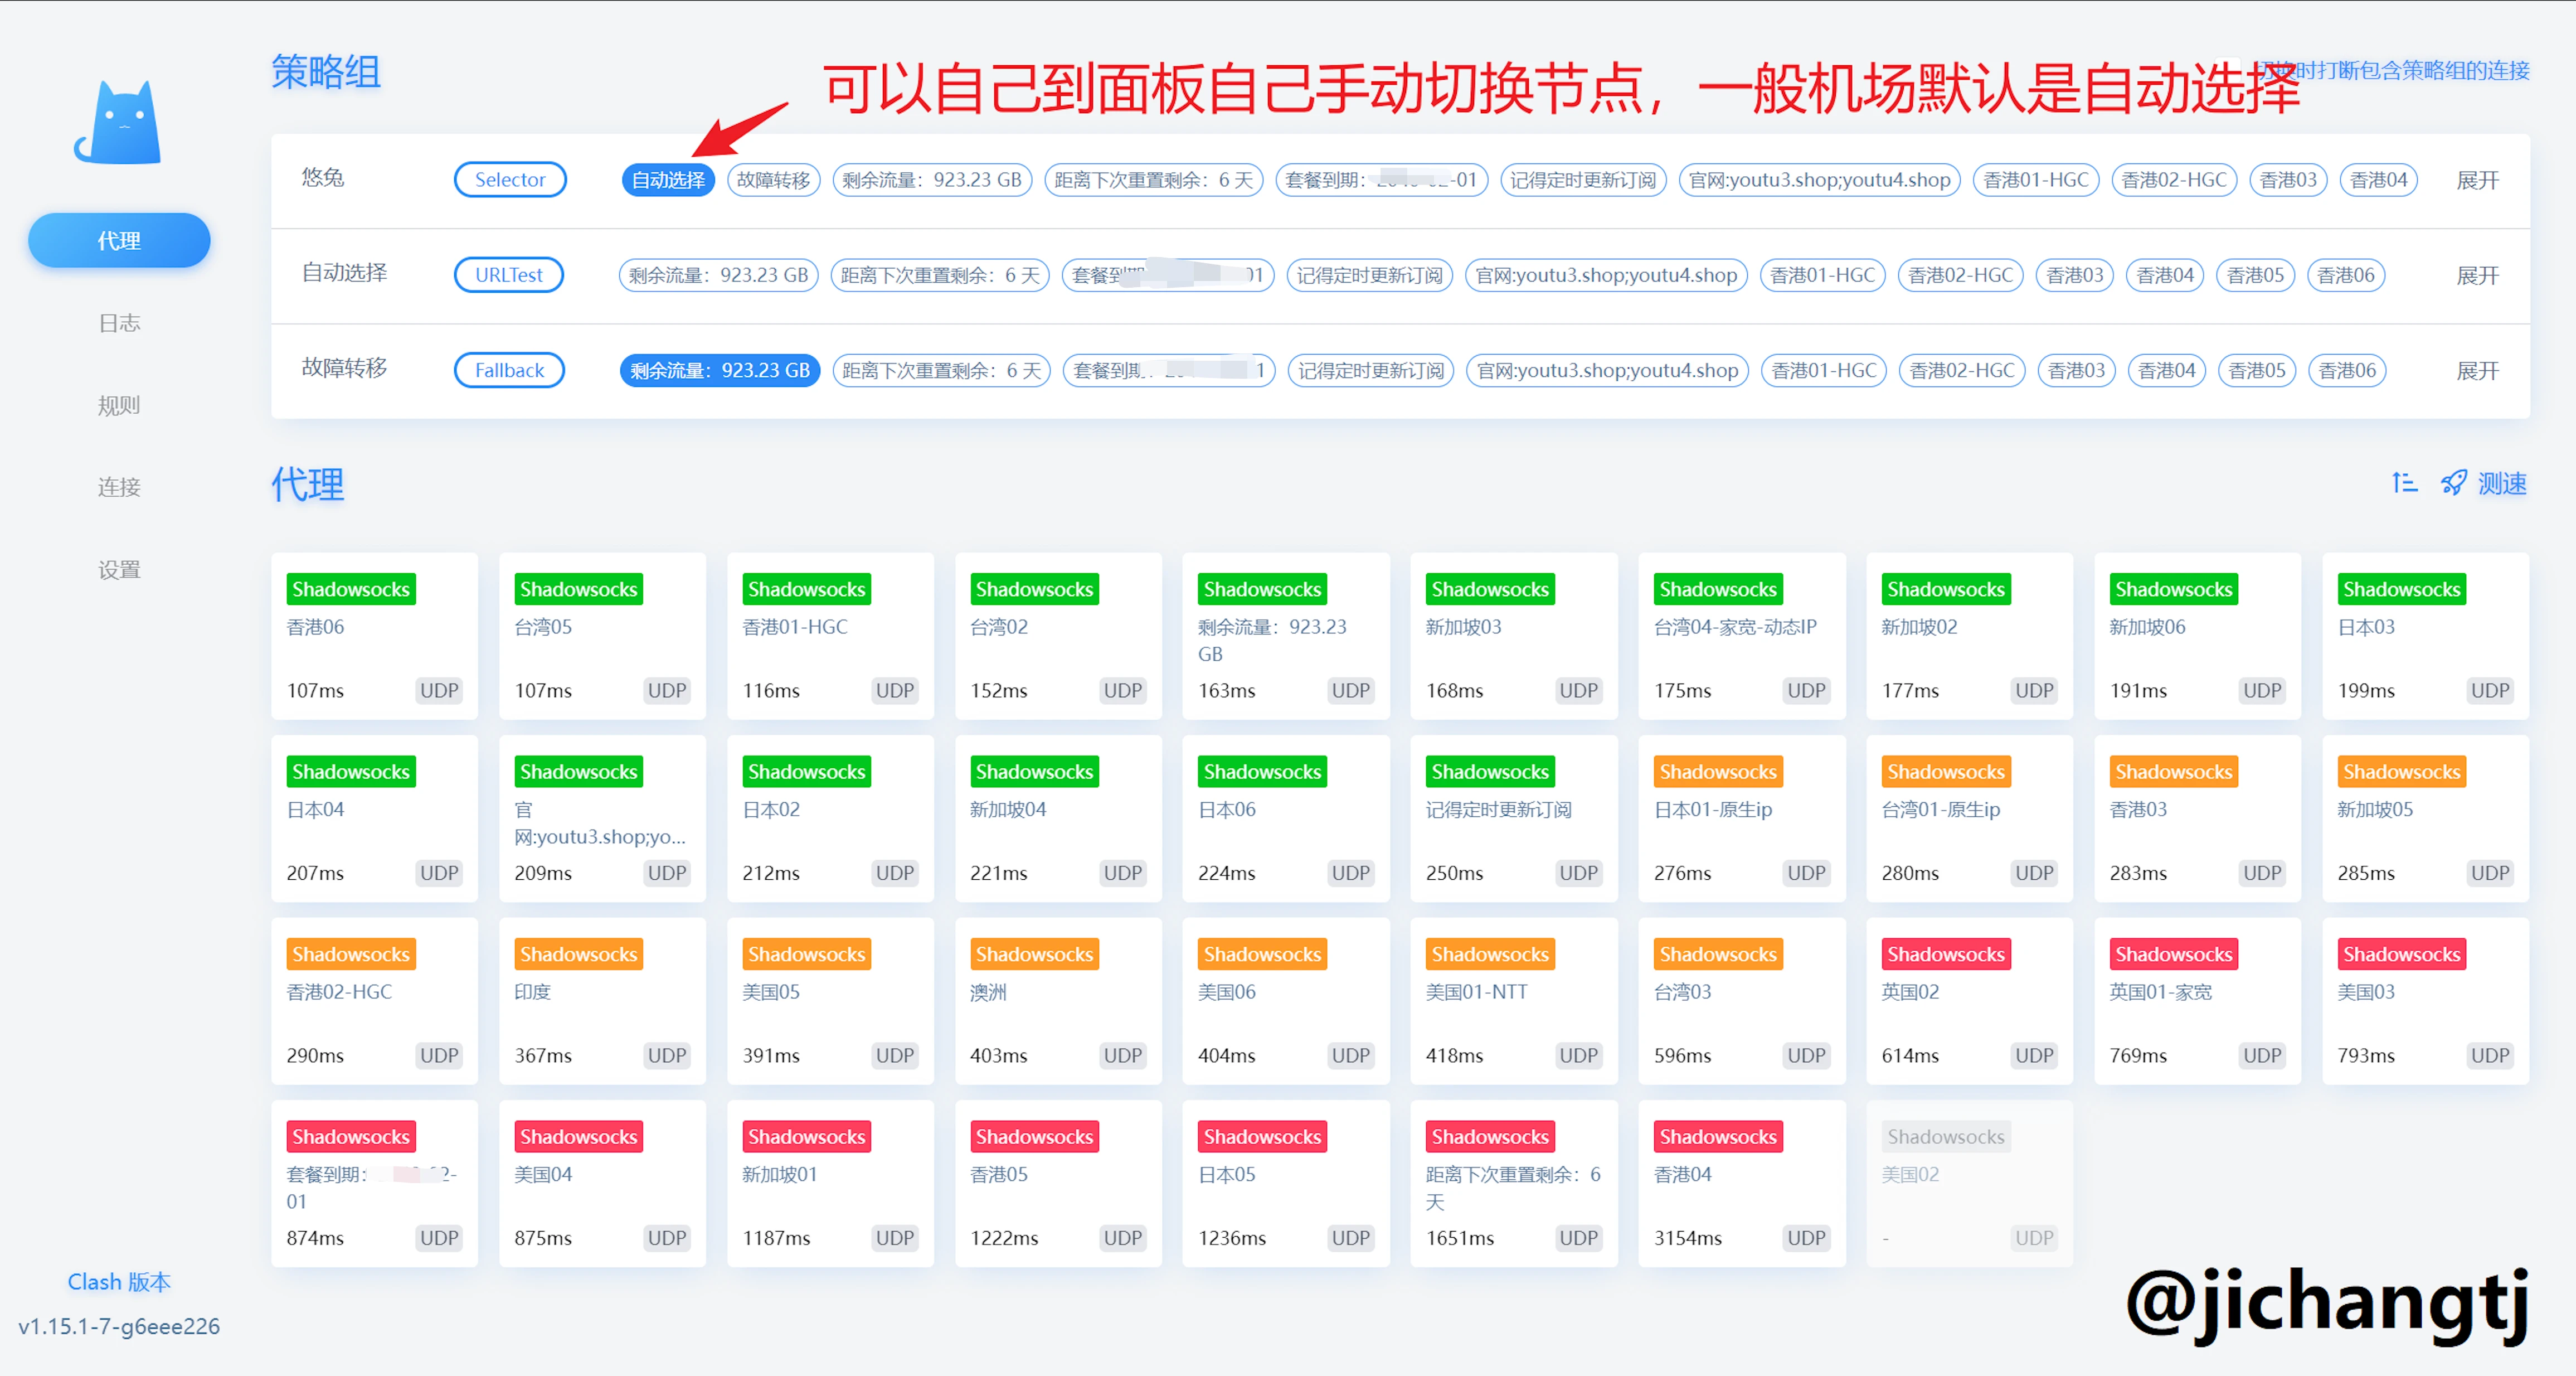Click the Clash cat logo icon
Viewport: 2576px width, 1376px height.
tap(118, 122)
